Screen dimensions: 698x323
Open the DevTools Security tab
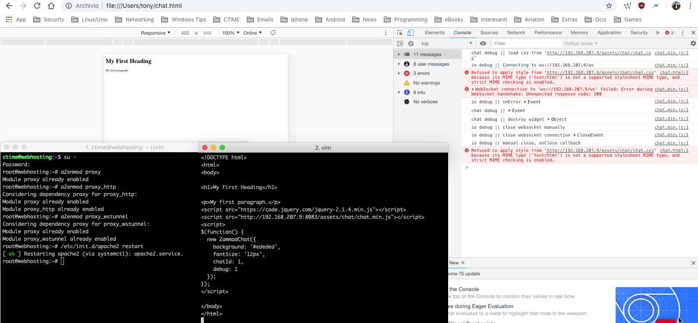click(x=639, y=33)
